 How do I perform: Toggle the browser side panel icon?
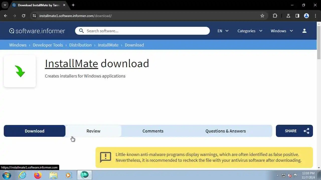coord(297,16)
